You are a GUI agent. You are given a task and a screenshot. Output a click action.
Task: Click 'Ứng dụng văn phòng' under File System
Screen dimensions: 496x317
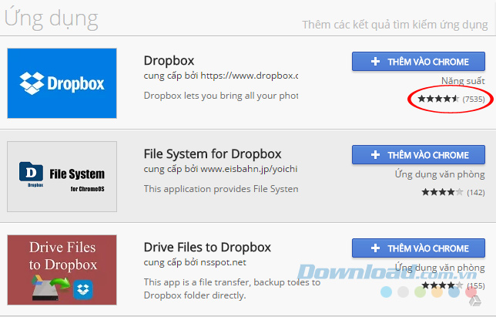(x=440, y=174)
